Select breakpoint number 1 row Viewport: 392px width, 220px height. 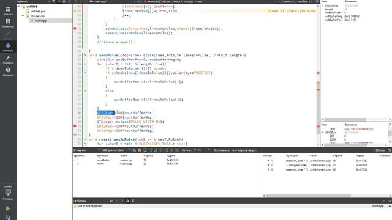[x=327, y=161]
